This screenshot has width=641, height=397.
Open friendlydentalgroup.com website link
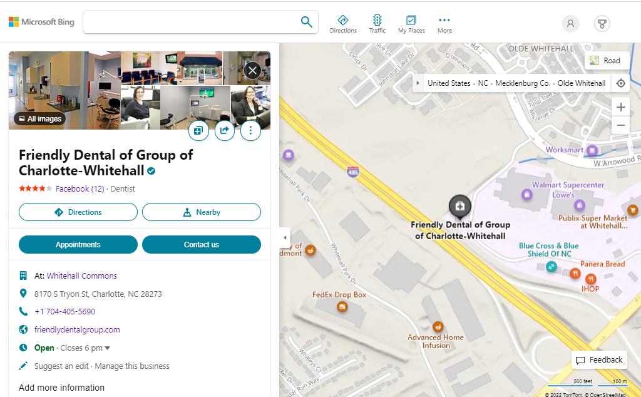coord(77,330)
